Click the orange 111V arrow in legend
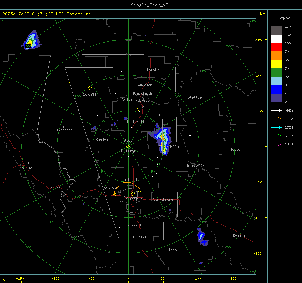The image size is (302, 283). pyautogui.click(x=276, y=119)
